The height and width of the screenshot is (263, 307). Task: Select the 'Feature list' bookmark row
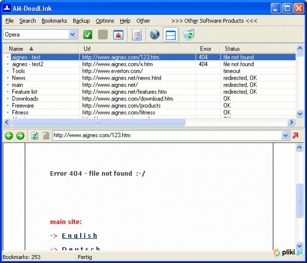(149, 92)
